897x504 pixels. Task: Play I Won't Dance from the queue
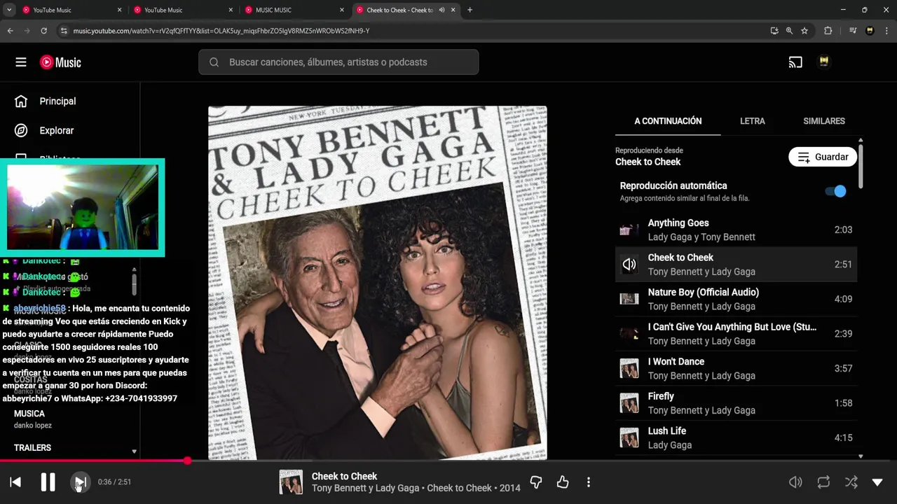coord(736,368)
